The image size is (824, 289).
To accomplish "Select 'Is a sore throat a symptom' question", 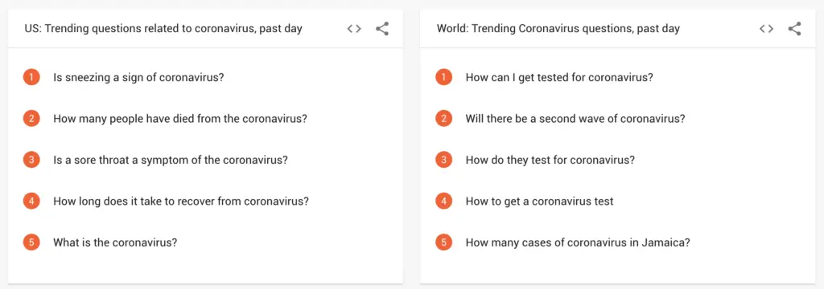I will click(171, 160).
